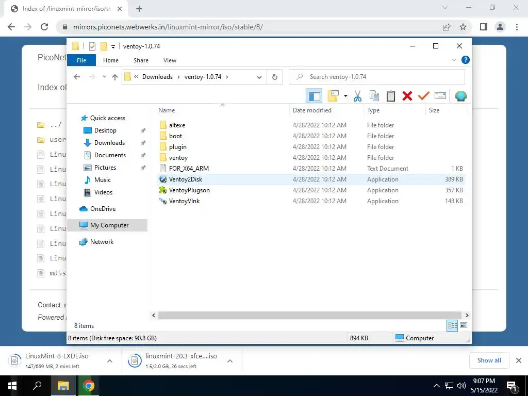Open quick access toolbar customize dropdown
The height and width of the screenshot is (396, 528).
click(x=113, y=47)
